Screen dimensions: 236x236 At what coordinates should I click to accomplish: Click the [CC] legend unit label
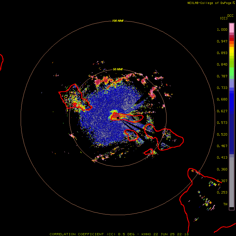(224, 18)
